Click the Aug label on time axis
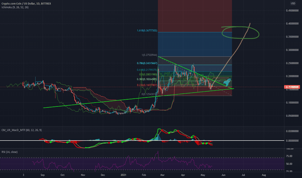 pyautogui.click(x=264, y=175)
